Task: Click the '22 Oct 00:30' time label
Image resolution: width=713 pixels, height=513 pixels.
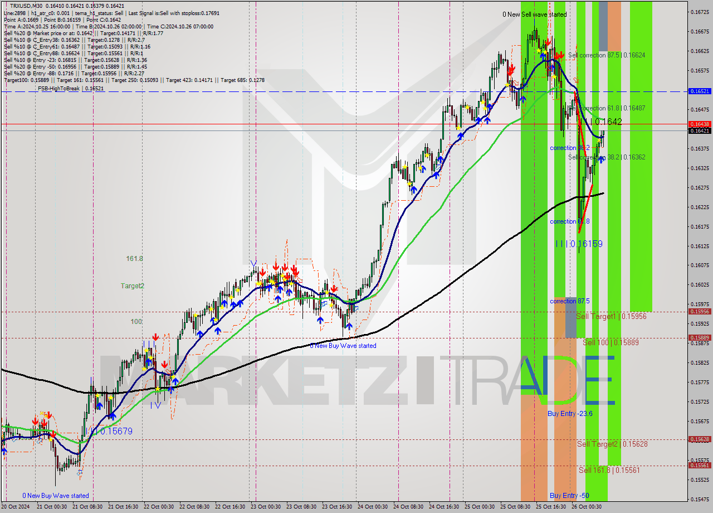Action: tap(159, 507)
